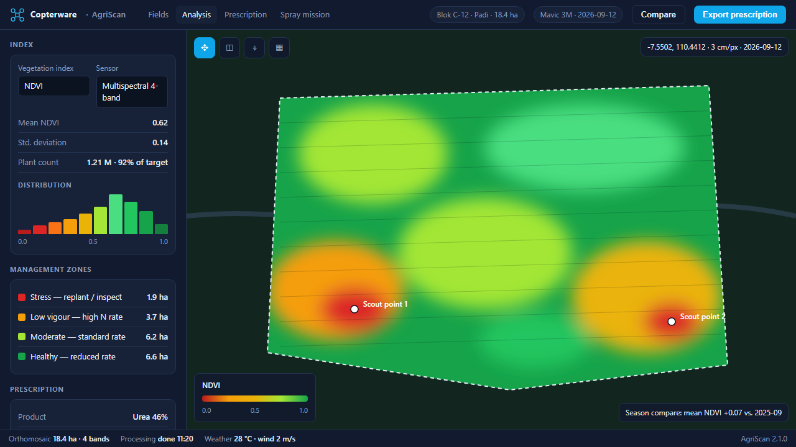Activate the split-view compare tool icon
The image size is (796, 447).
pos(229,48)
